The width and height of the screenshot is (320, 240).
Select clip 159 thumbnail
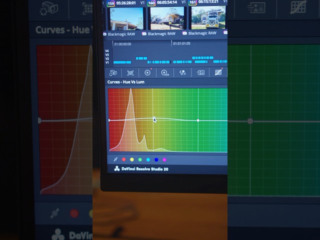(126, 19)
